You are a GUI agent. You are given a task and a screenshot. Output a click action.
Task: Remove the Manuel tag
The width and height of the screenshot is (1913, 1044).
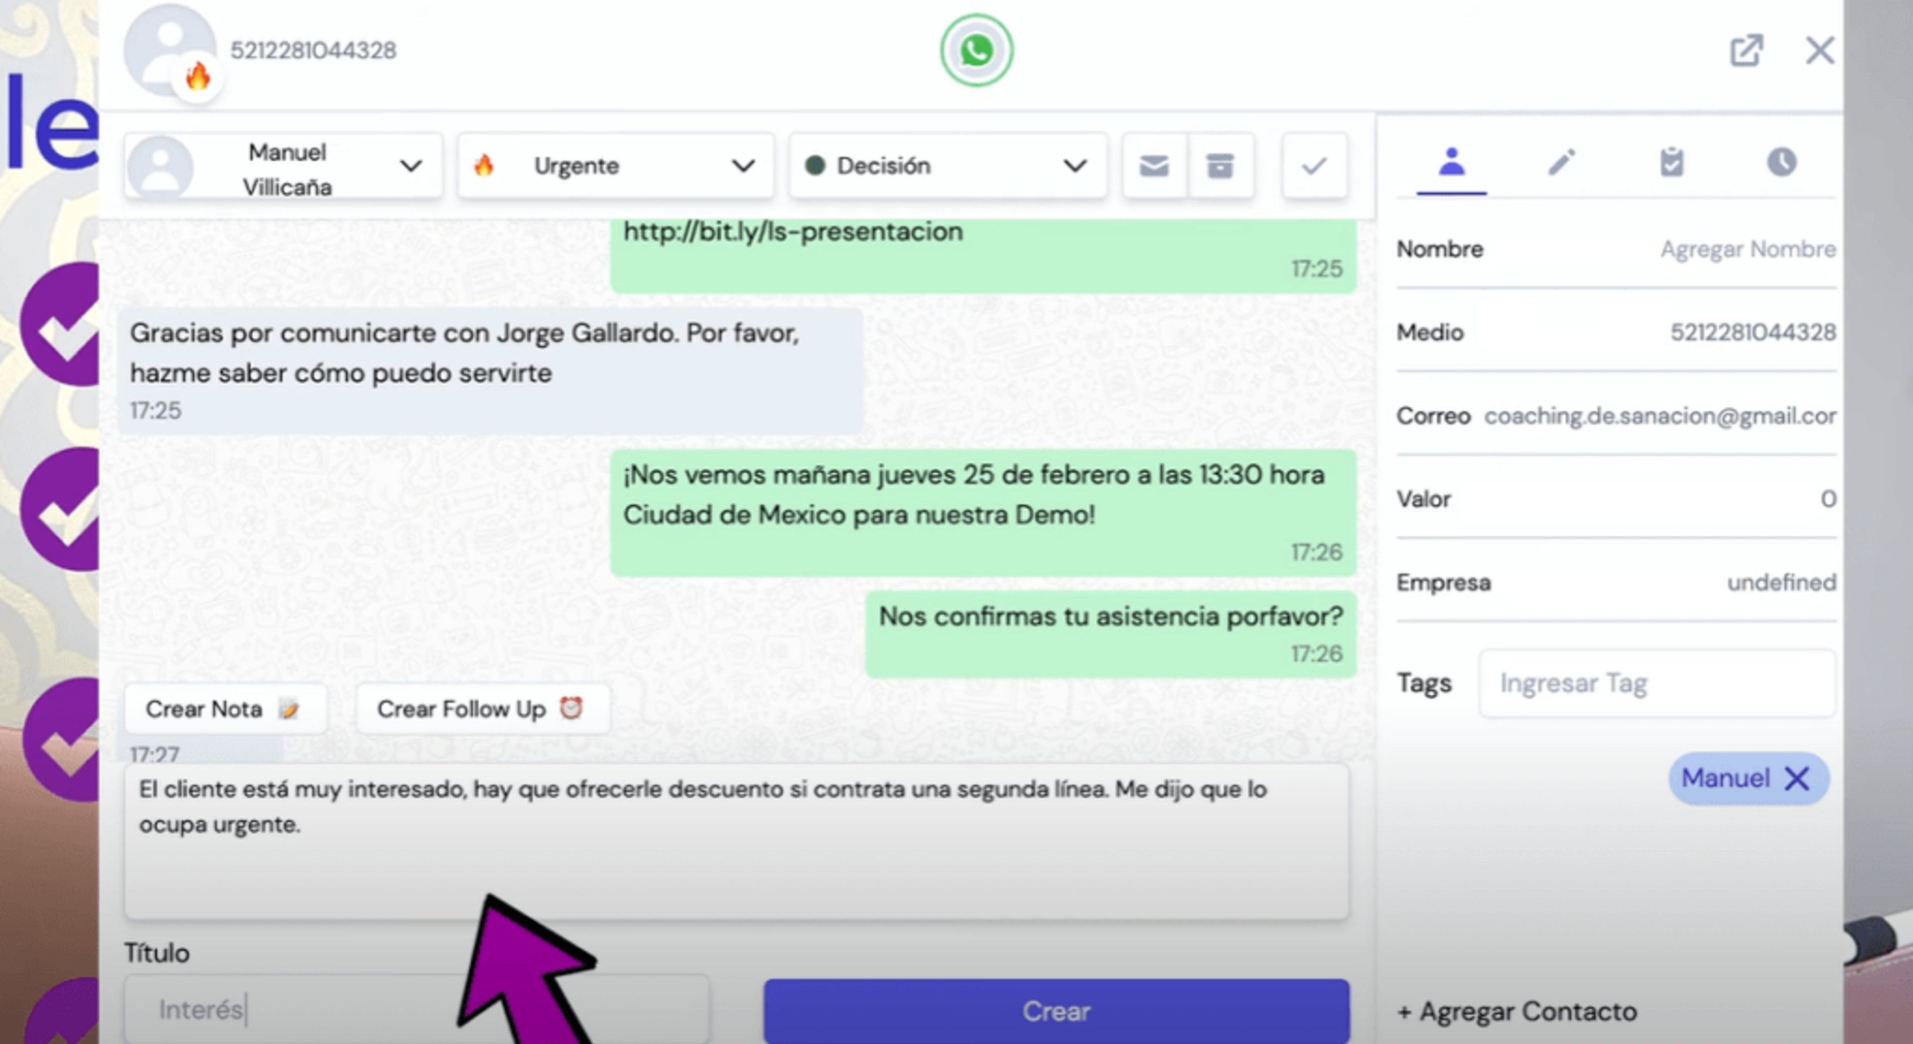tap(1797, 779)
